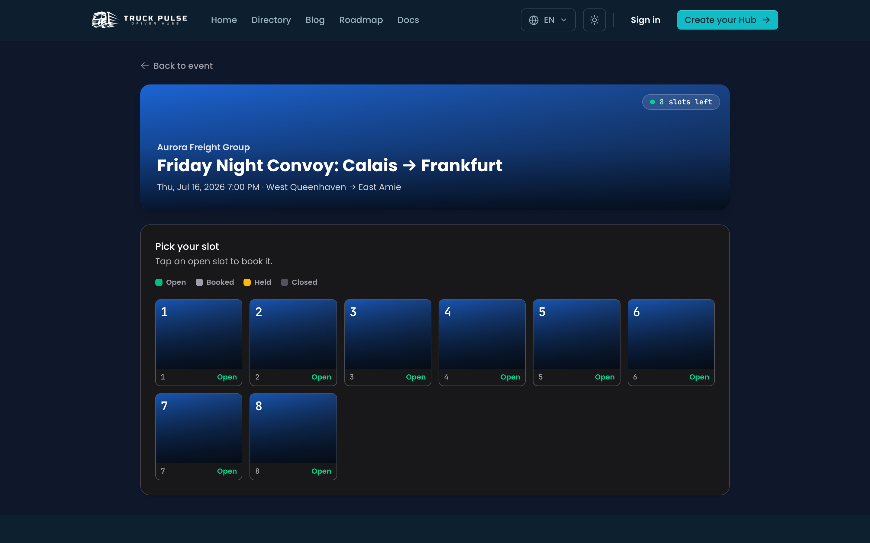Open the Docs page
Screen dimensions: 870x543
pos(408,20)
